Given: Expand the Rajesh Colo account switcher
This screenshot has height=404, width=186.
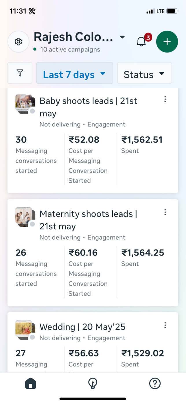Looking at the screenshot, I should click(x=122, y=37).
